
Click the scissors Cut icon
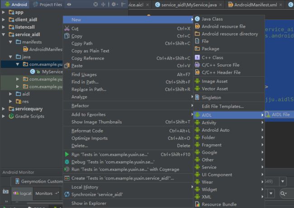67,28
